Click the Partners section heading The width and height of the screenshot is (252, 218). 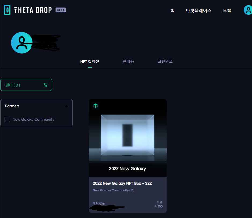pyautogui.click(x=12, y=106)
